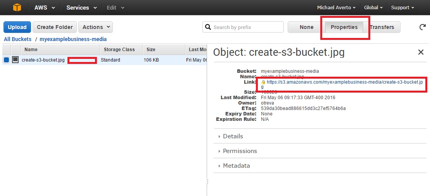Click the refresh icon at top right
430x196 pixels.
pyautogui.click(x=422, y=27)
